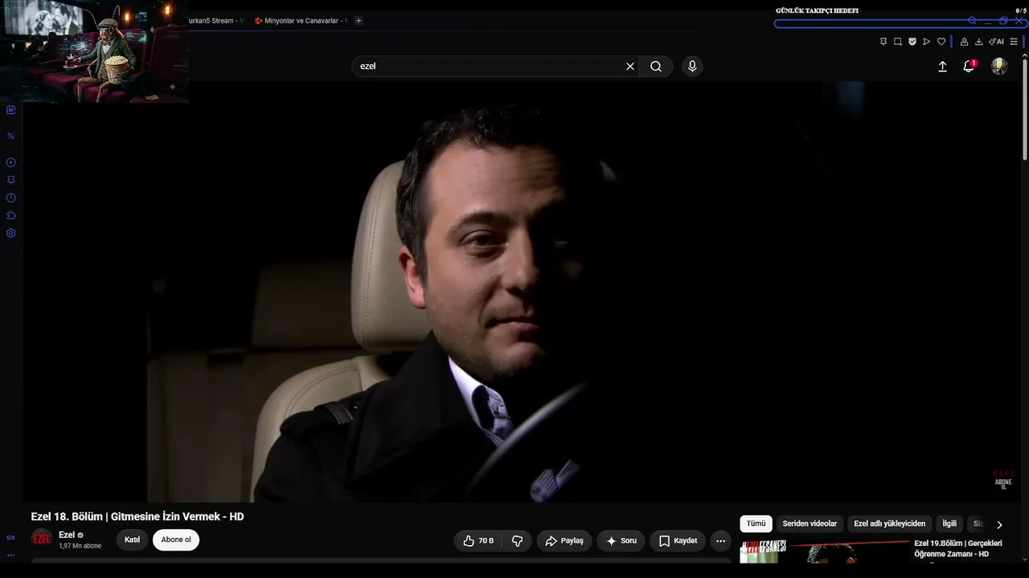Open the ad blocker shield icon
Viewport: 1029px width, 578px height.
[x=912, y=42]
